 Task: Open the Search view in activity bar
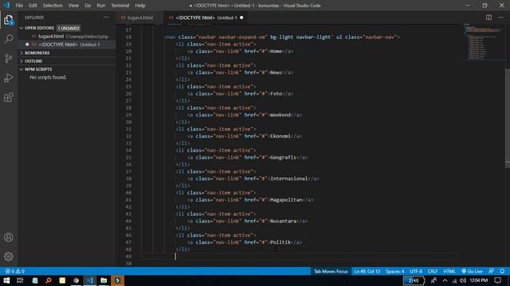pos(9,39)
